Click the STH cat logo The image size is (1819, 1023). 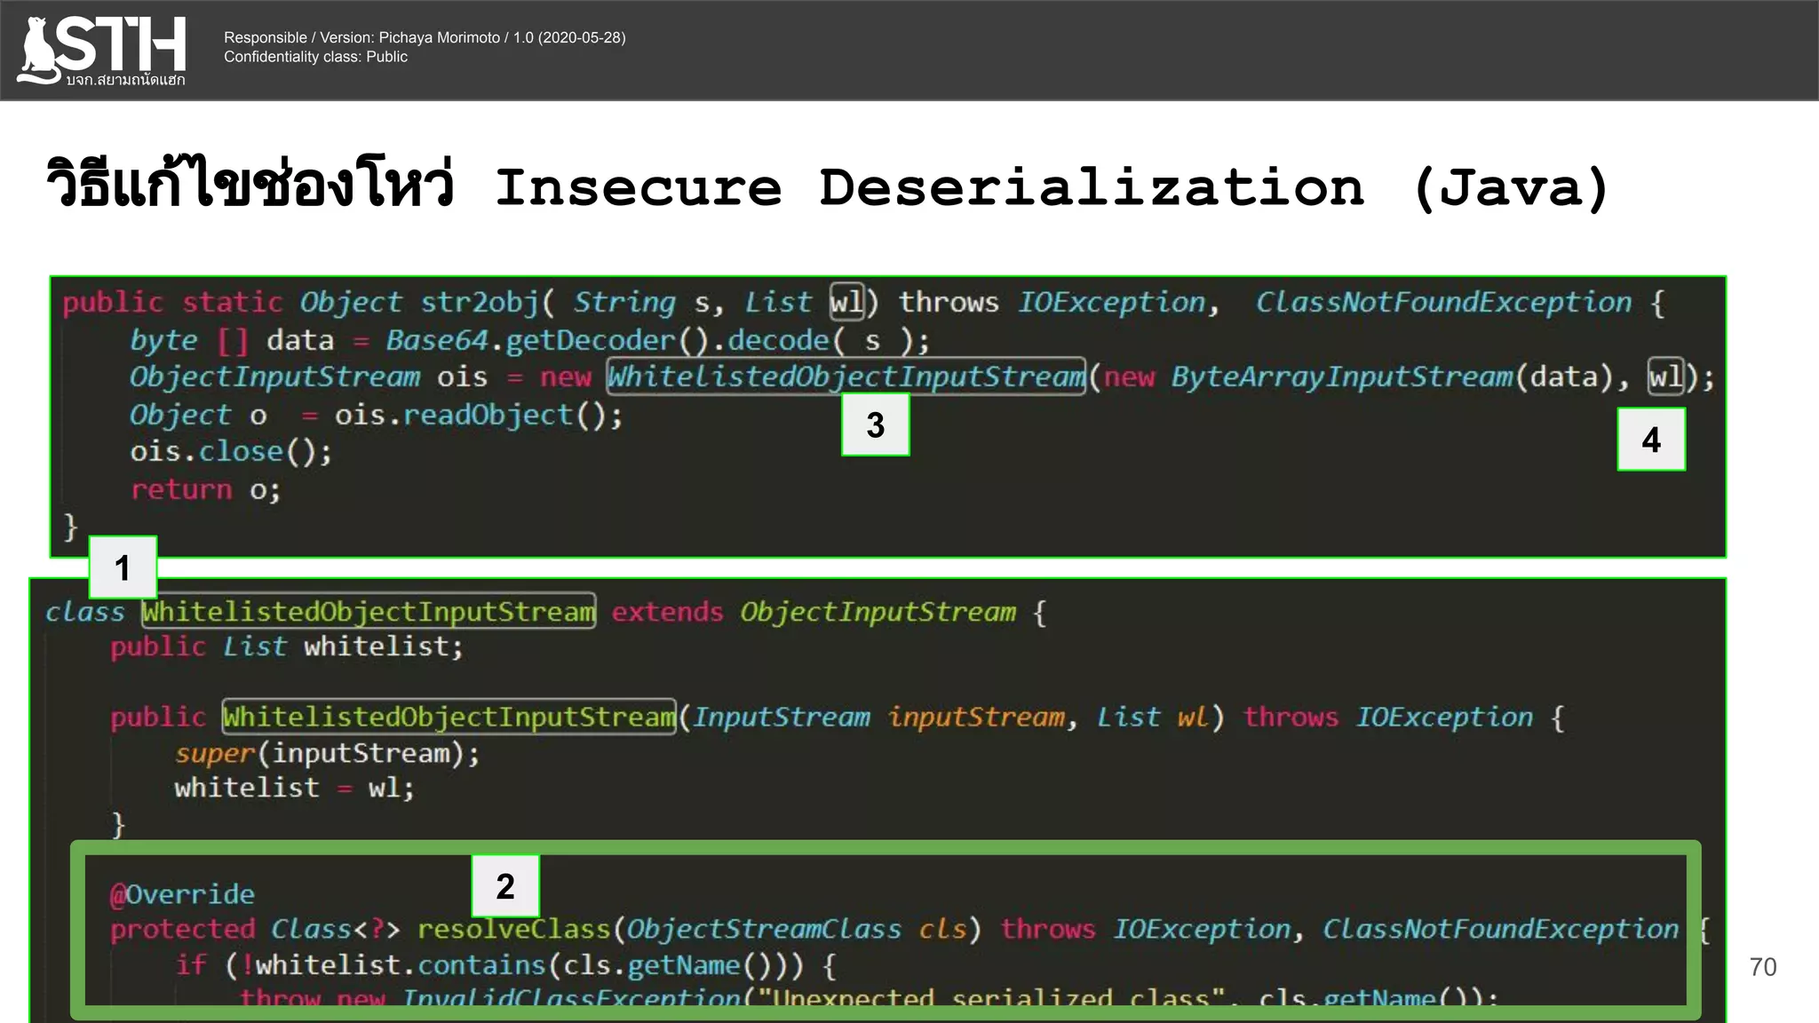tap(101, 51)
